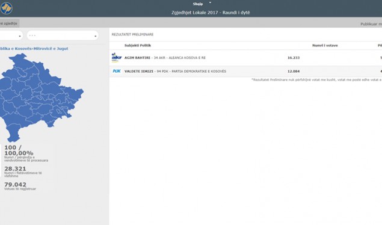This screenshot has height=225, width=382.
Task: Open the partially visible zgjedhje tab
Action: (9, 23)
